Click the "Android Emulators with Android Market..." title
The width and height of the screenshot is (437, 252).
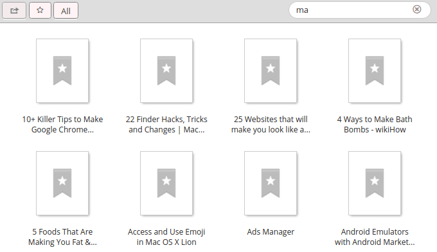tap(375, 237)
